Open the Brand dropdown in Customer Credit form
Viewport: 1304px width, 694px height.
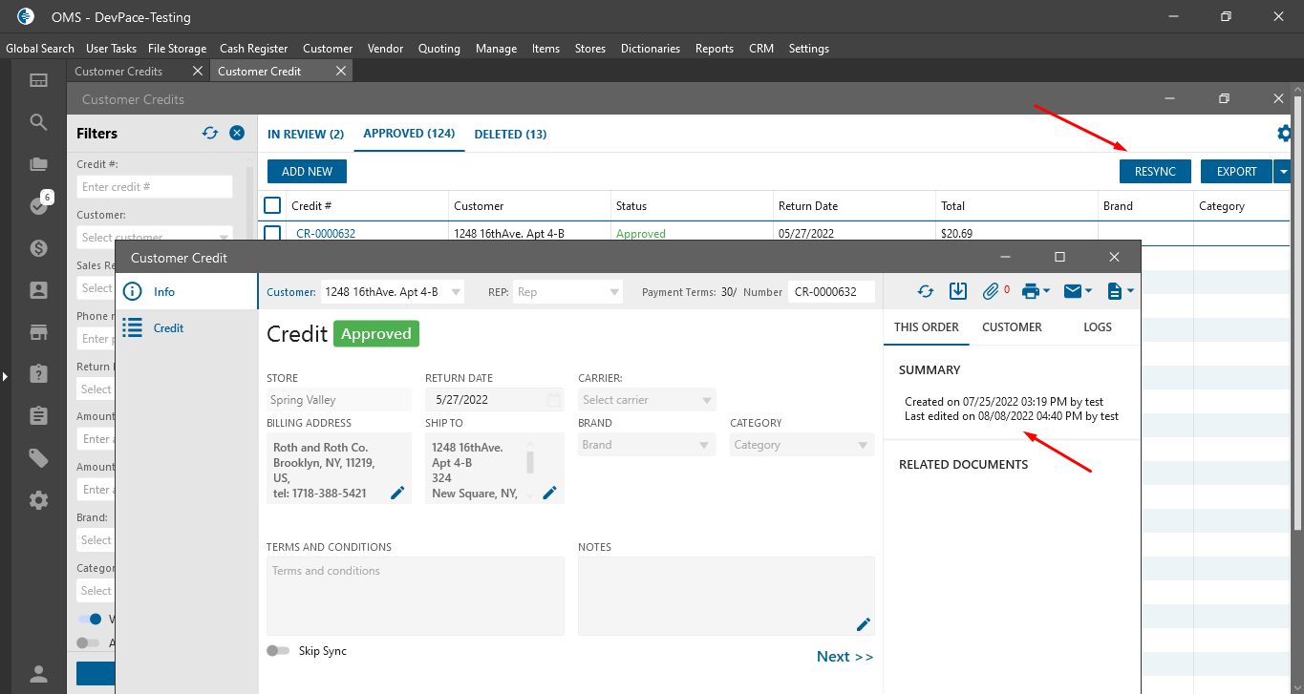647,445
